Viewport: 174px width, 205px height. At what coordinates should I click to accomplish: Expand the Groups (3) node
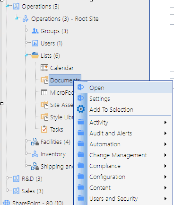point(26,30)
